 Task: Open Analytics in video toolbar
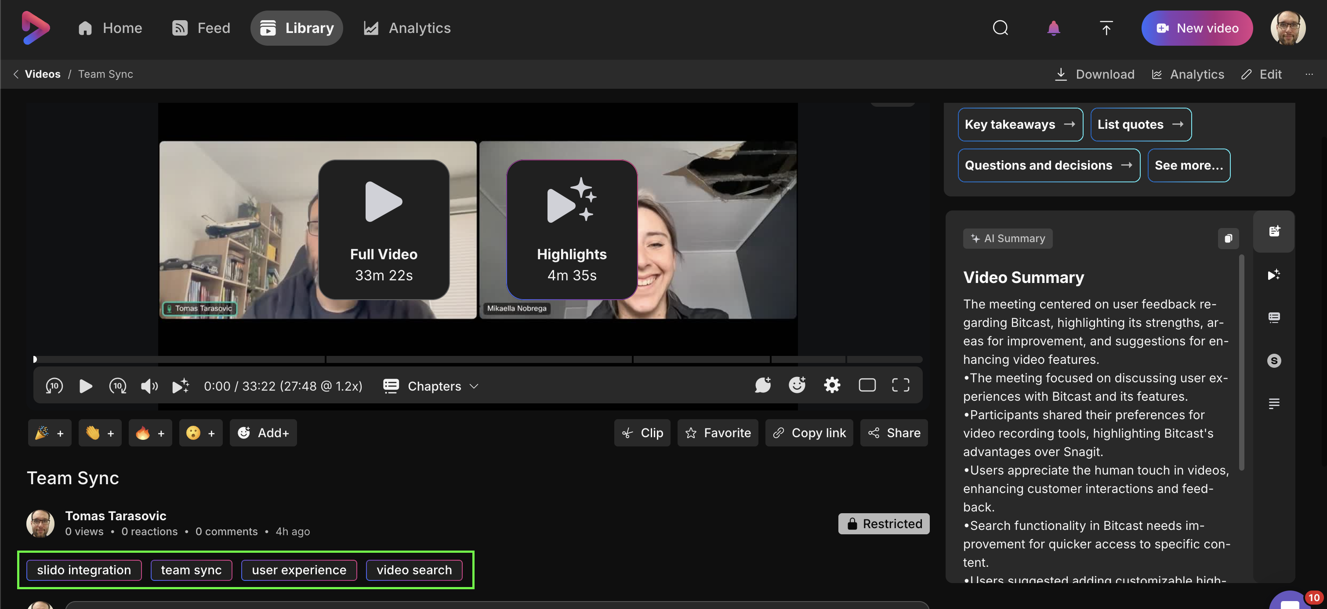click(x=1187, y=74)
